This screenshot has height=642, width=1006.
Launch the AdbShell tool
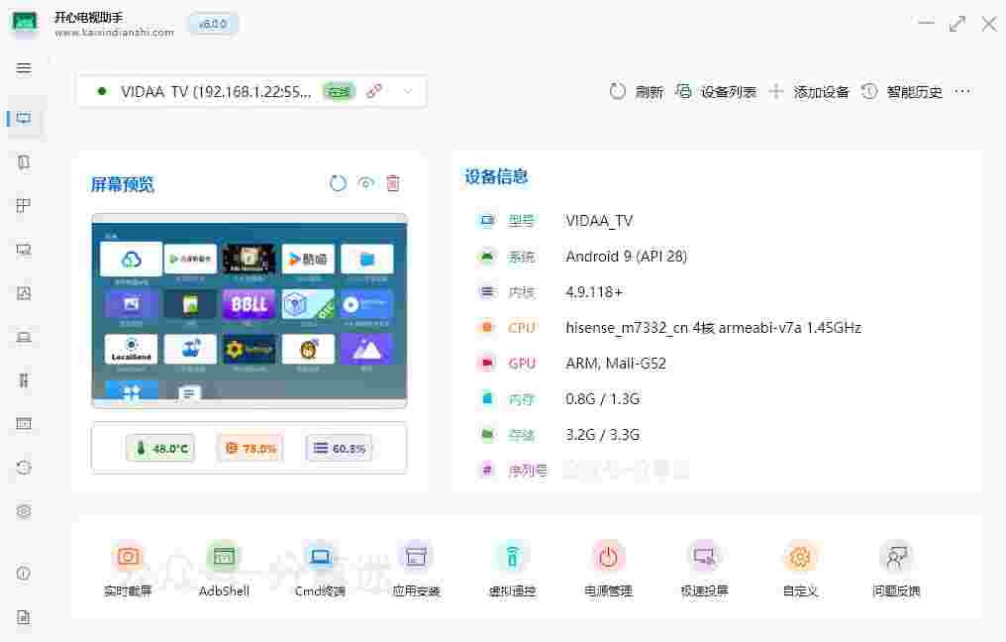[x=224, y=558]
